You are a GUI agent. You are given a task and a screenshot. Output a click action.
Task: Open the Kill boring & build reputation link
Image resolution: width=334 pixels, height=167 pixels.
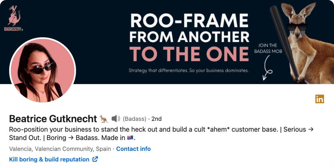(49, 159)
